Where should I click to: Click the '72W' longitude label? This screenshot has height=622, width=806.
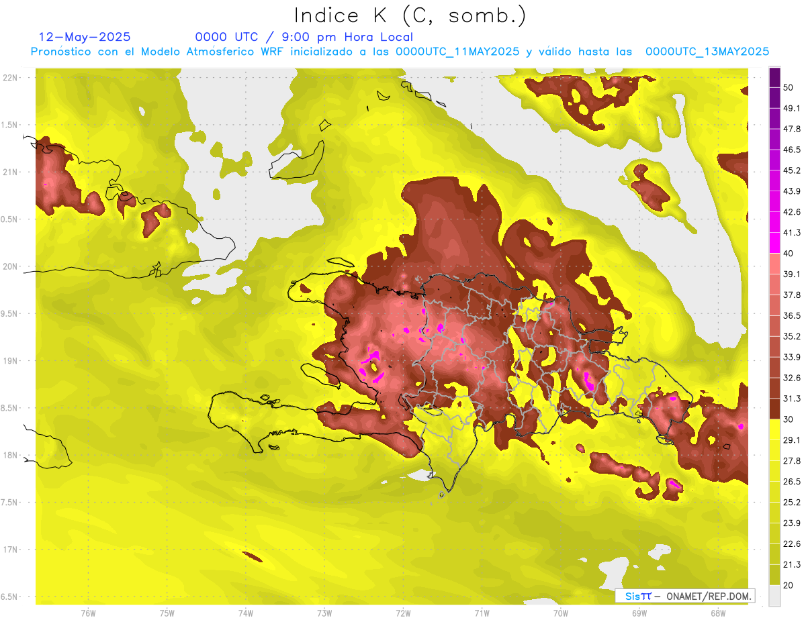point(403,613)
